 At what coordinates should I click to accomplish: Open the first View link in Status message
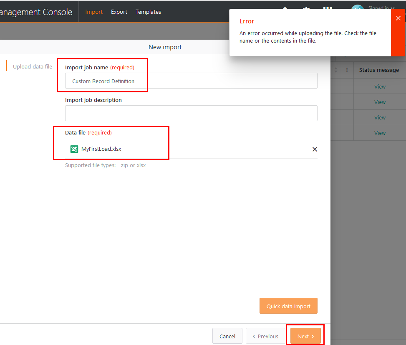coord(380,87)
